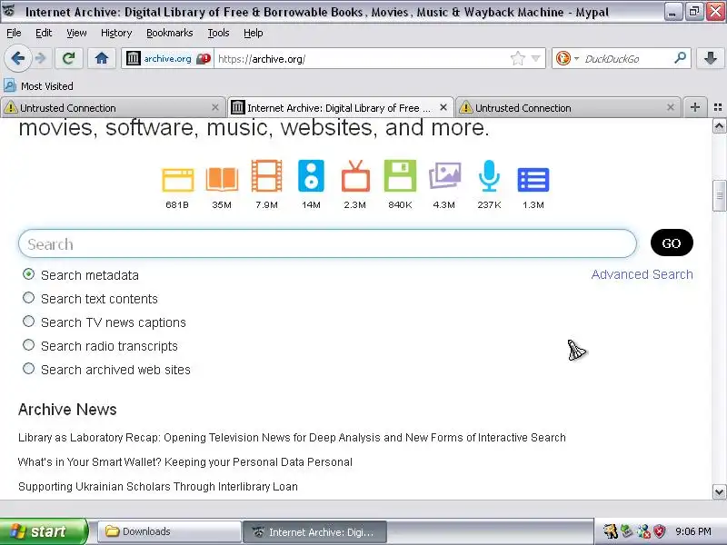Open the Images icon (4.3M)
727x545 pixels.
444,175
